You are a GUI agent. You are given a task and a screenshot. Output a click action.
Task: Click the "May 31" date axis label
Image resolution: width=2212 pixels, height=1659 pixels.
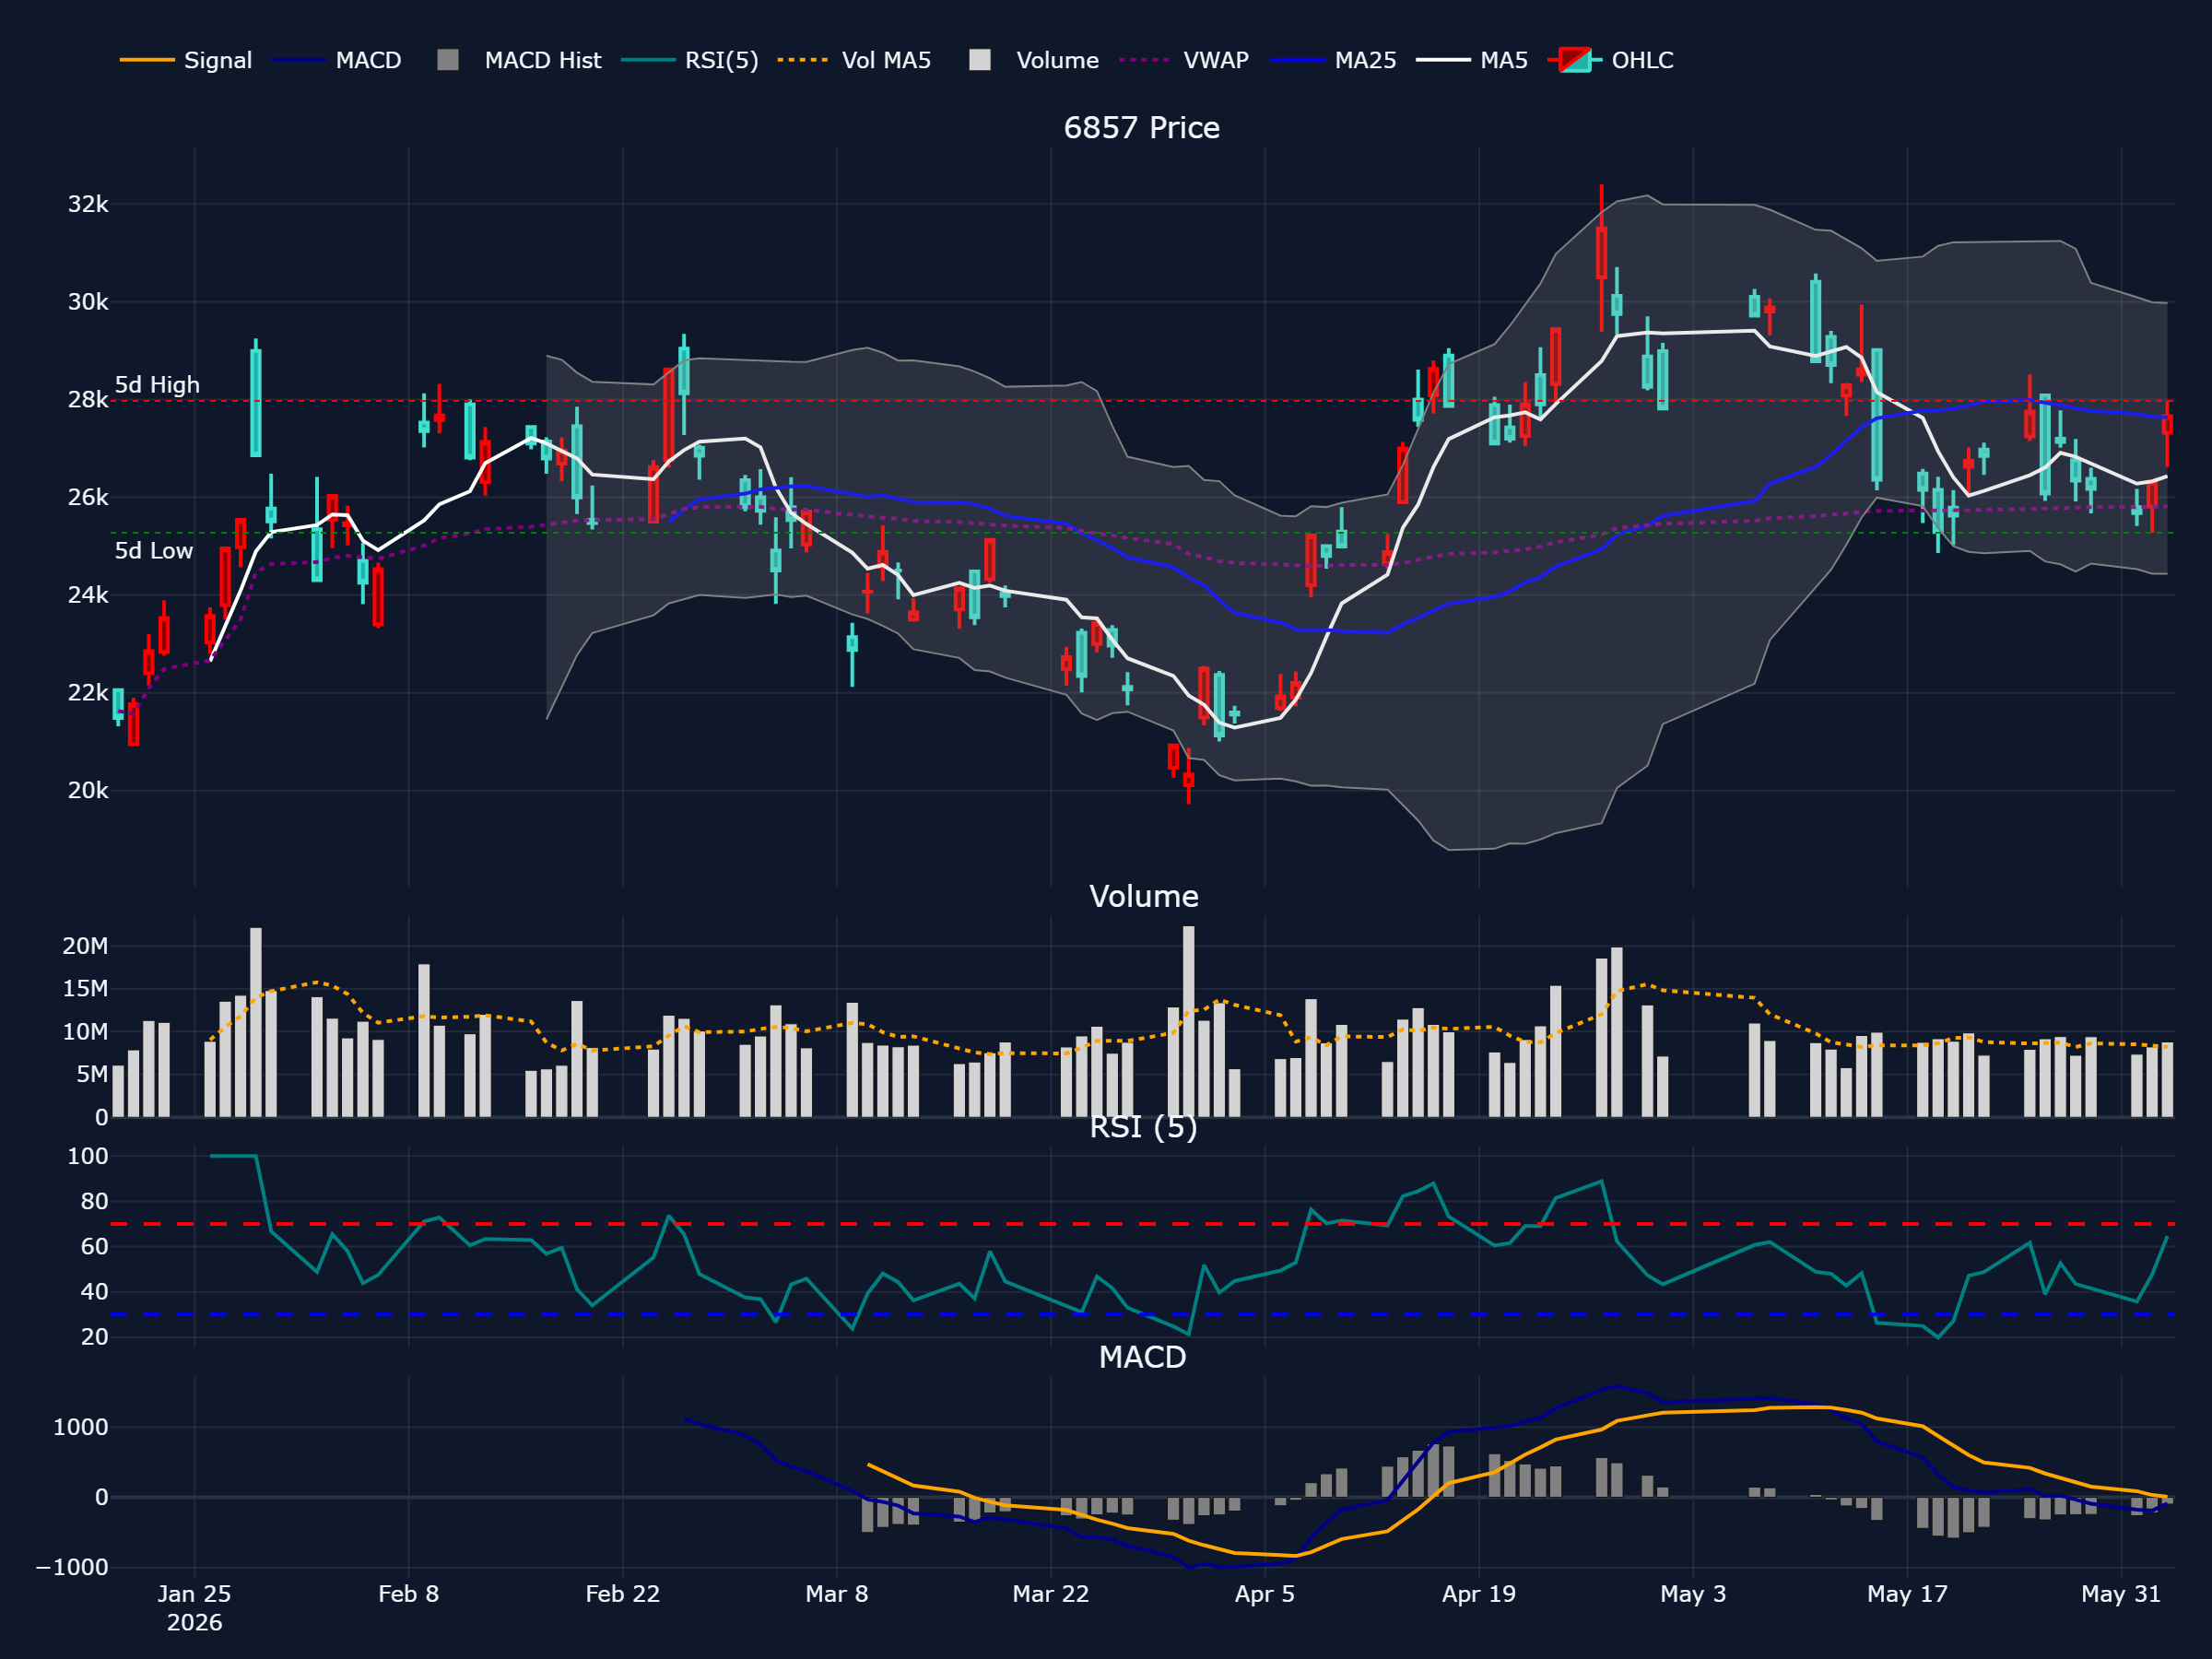click(2121, 1594)
